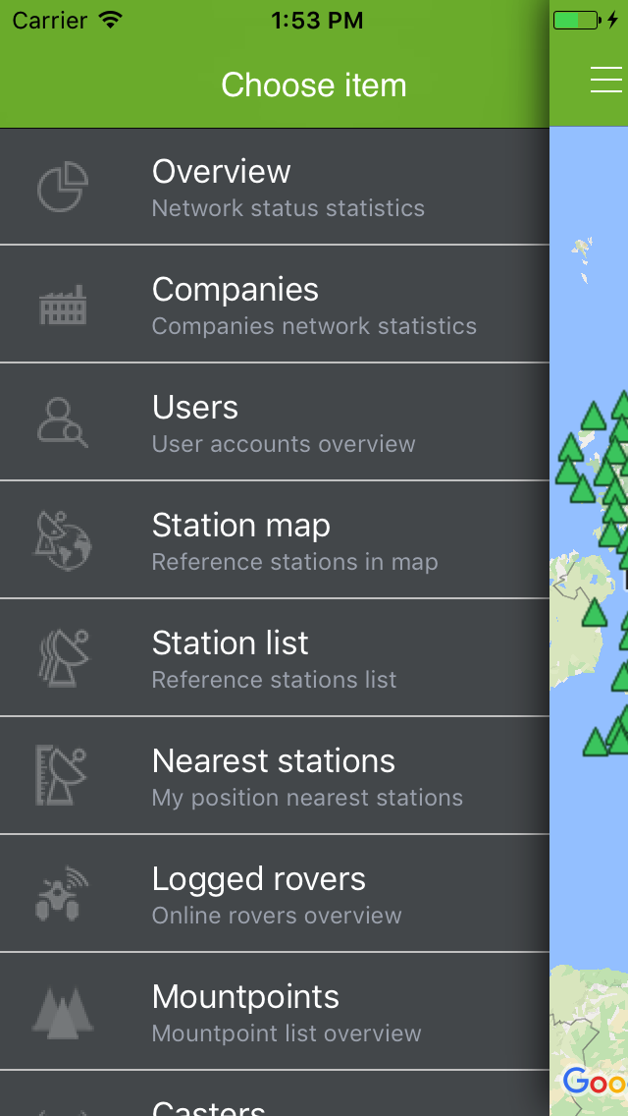Tap the Users magnifier person icon
The width and height of the screenshot is (628, 1116).
pyautogui.click(x=63, y=422)
